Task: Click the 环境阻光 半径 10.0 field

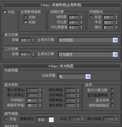Action: [x=108, y=22]
